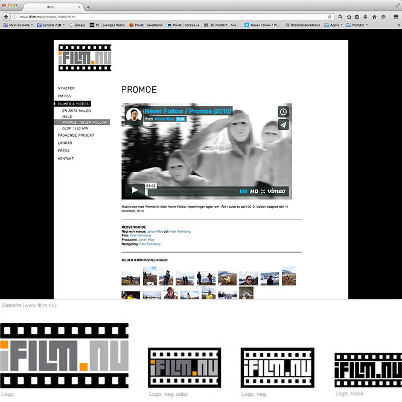The height and width of the screenshot is (402, 402).
Task: Open the MAUD submenu item
Action: coord(67,117)
